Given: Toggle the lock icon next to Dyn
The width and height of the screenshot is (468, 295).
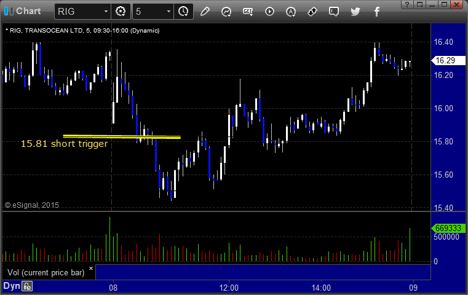Looking at the screenshot, I should [27, 286].
